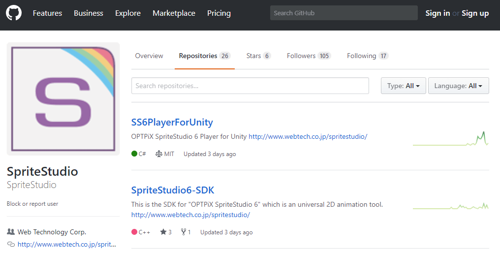This screenshot has height=254, width=500.
Task: Open the SS6PlayerForUnity repository
Action: point(172,122)
